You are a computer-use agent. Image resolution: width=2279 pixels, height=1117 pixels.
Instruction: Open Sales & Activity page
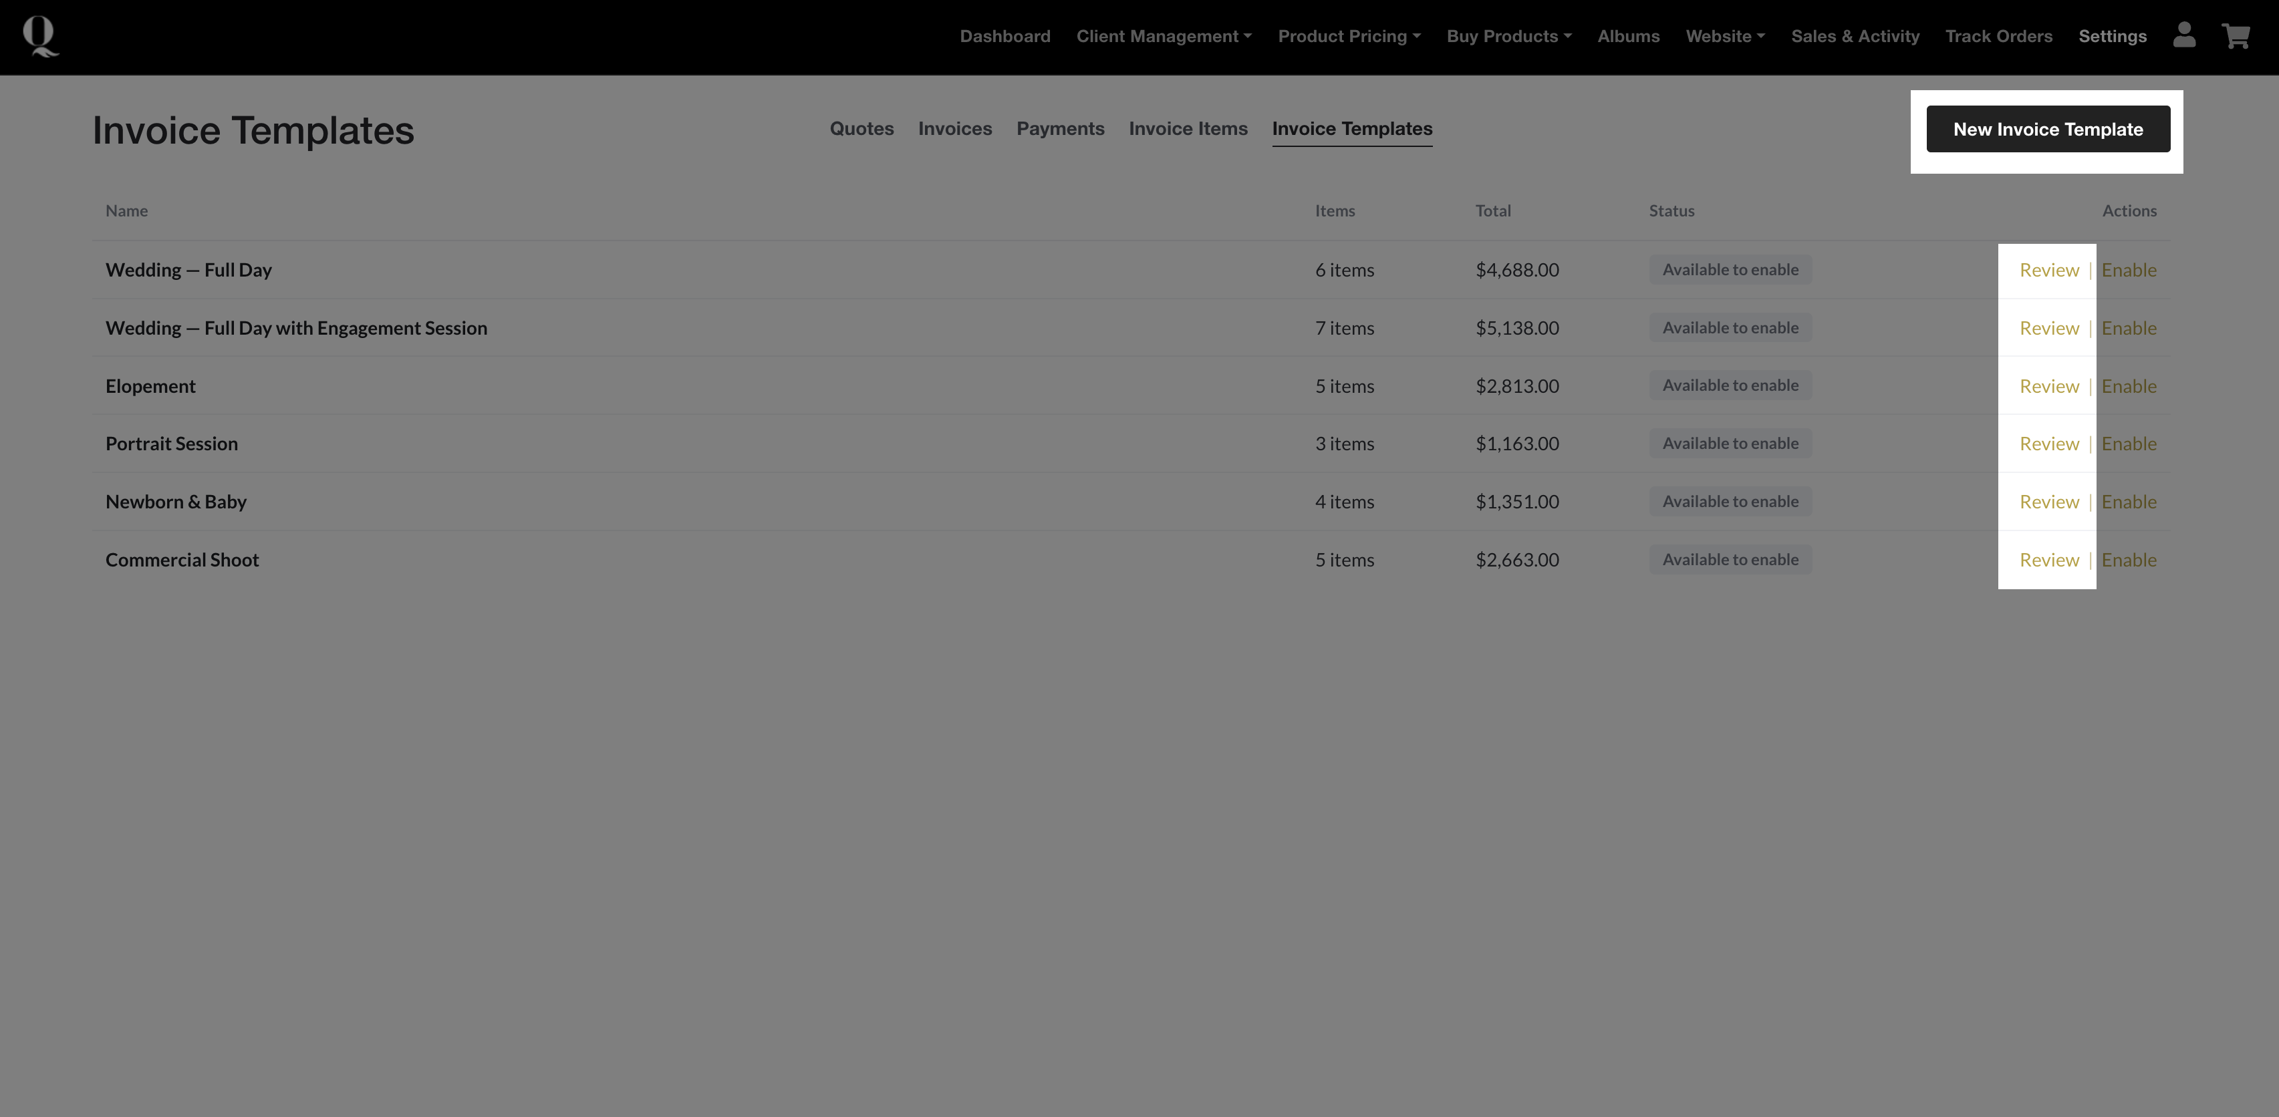1855,36
